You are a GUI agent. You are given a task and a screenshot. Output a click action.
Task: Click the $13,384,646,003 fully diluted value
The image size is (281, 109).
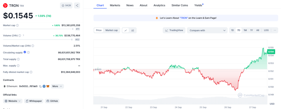pyautogui.click(x=71, y=72)
